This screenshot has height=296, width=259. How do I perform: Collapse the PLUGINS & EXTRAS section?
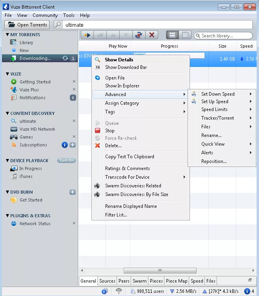point(7,216)
